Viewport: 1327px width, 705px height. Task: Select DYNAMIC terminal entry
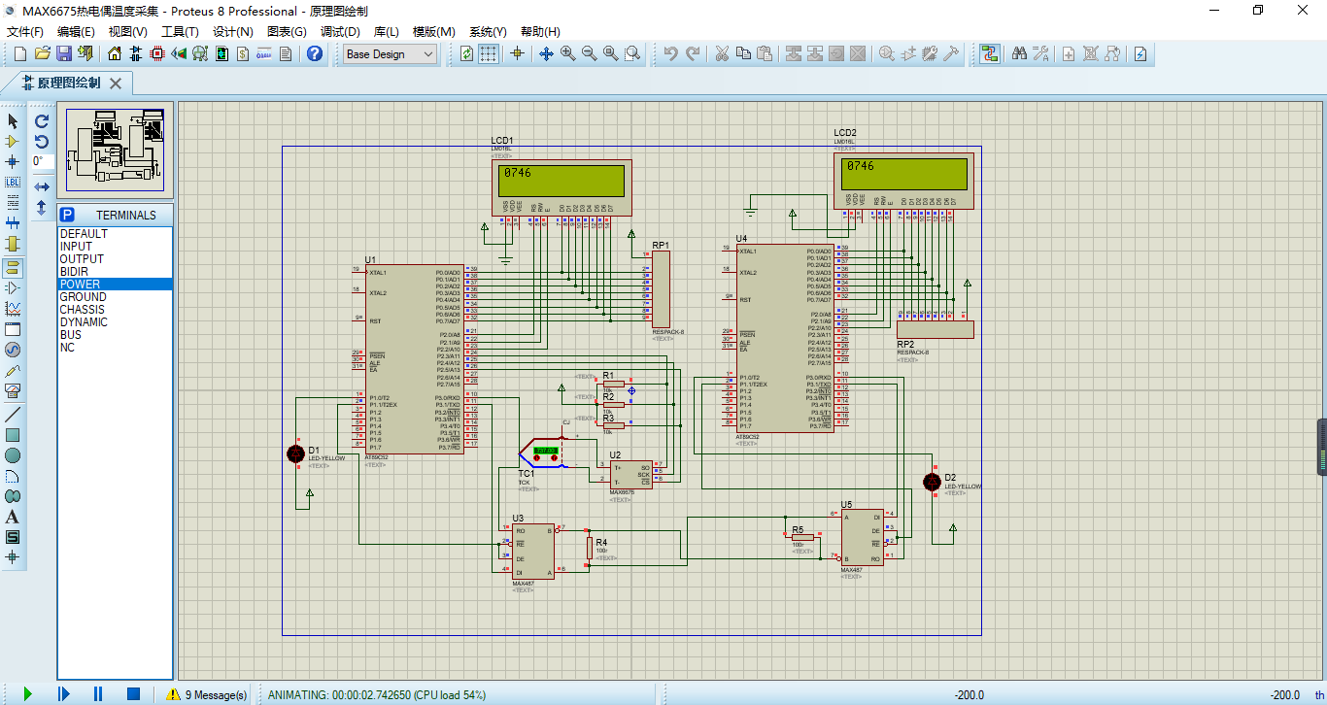click(x=115, y=322)
